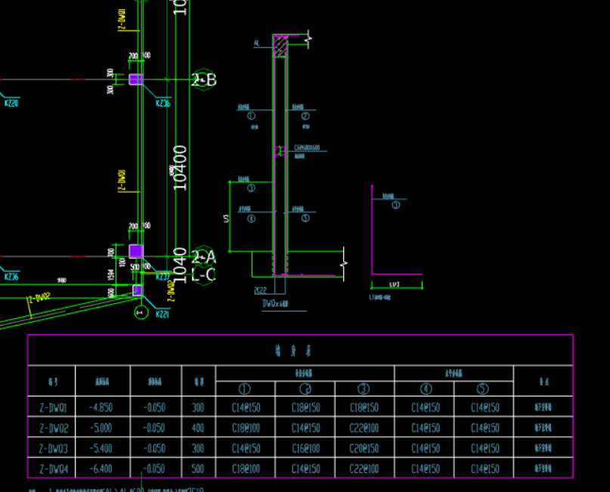Select the Ln/3 dimension text

click(x=395, y=285)
